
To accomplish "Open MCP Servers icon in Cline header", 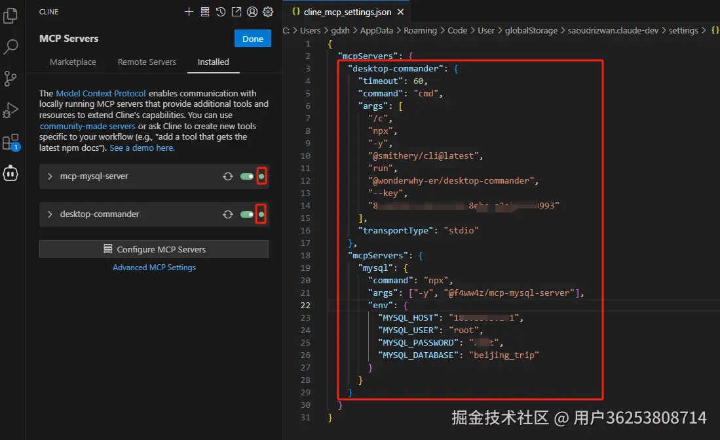I will pos(205,12).
